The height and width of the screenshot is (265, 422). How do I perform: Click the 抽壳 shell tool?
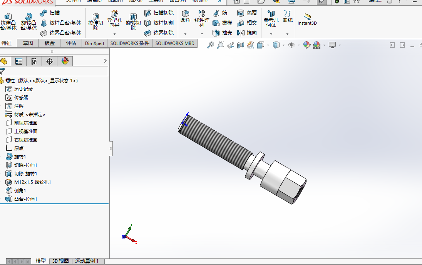click(222, 33)
